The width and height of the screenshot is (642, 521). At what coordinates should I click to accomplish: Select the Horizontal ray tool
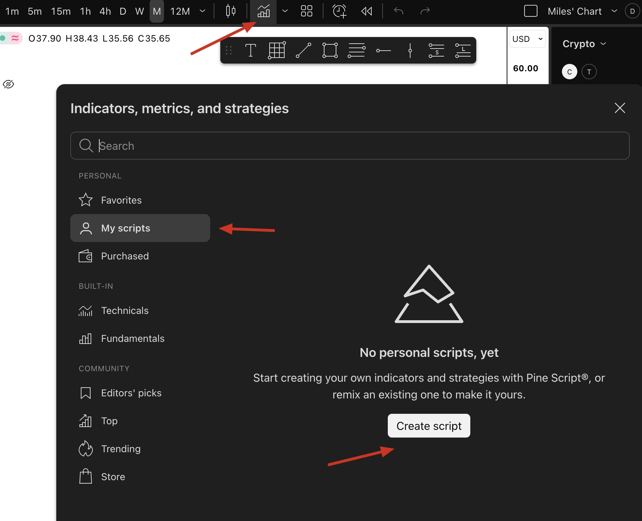tap(383, 51)
